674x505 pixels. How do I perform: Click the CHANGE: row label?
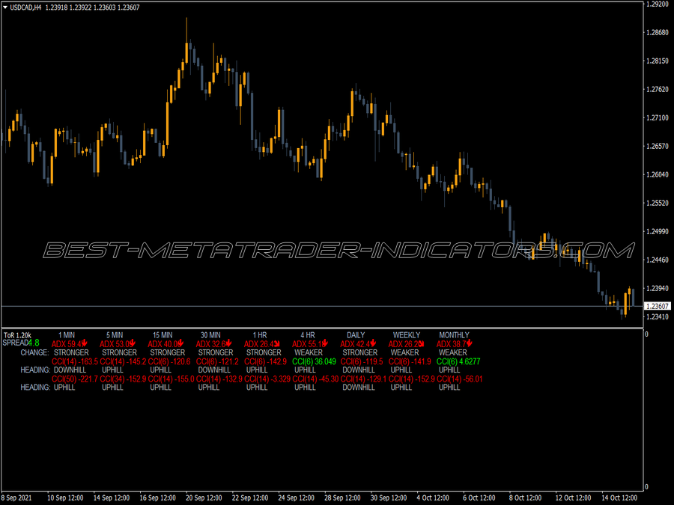(x=34, y=352)
